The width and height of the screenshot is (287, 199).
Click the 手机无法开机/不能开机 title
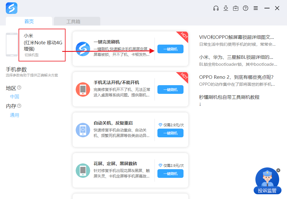[x=116, y=83]
